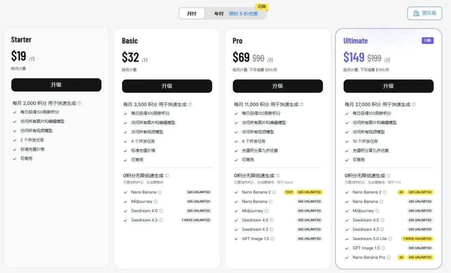Open Seedream 4.0 info icon in Pro
Screen dimensions: 451x273
[x=272, y=220]
